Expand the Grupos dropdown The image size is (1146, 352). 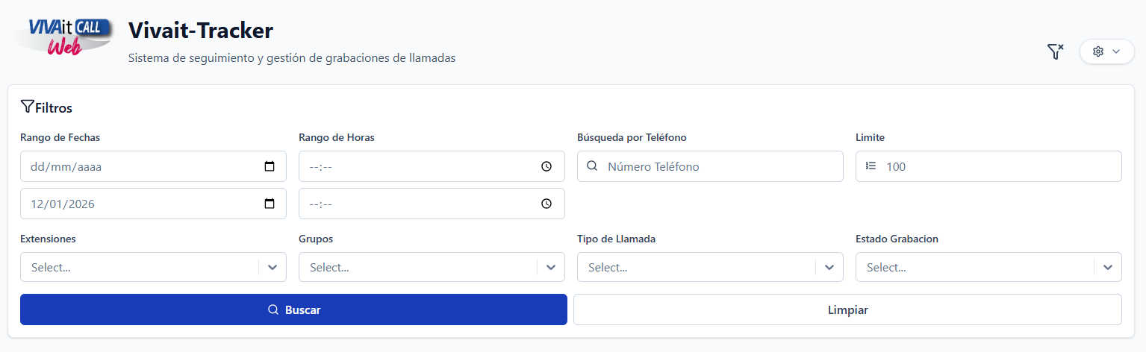(551, 267)
